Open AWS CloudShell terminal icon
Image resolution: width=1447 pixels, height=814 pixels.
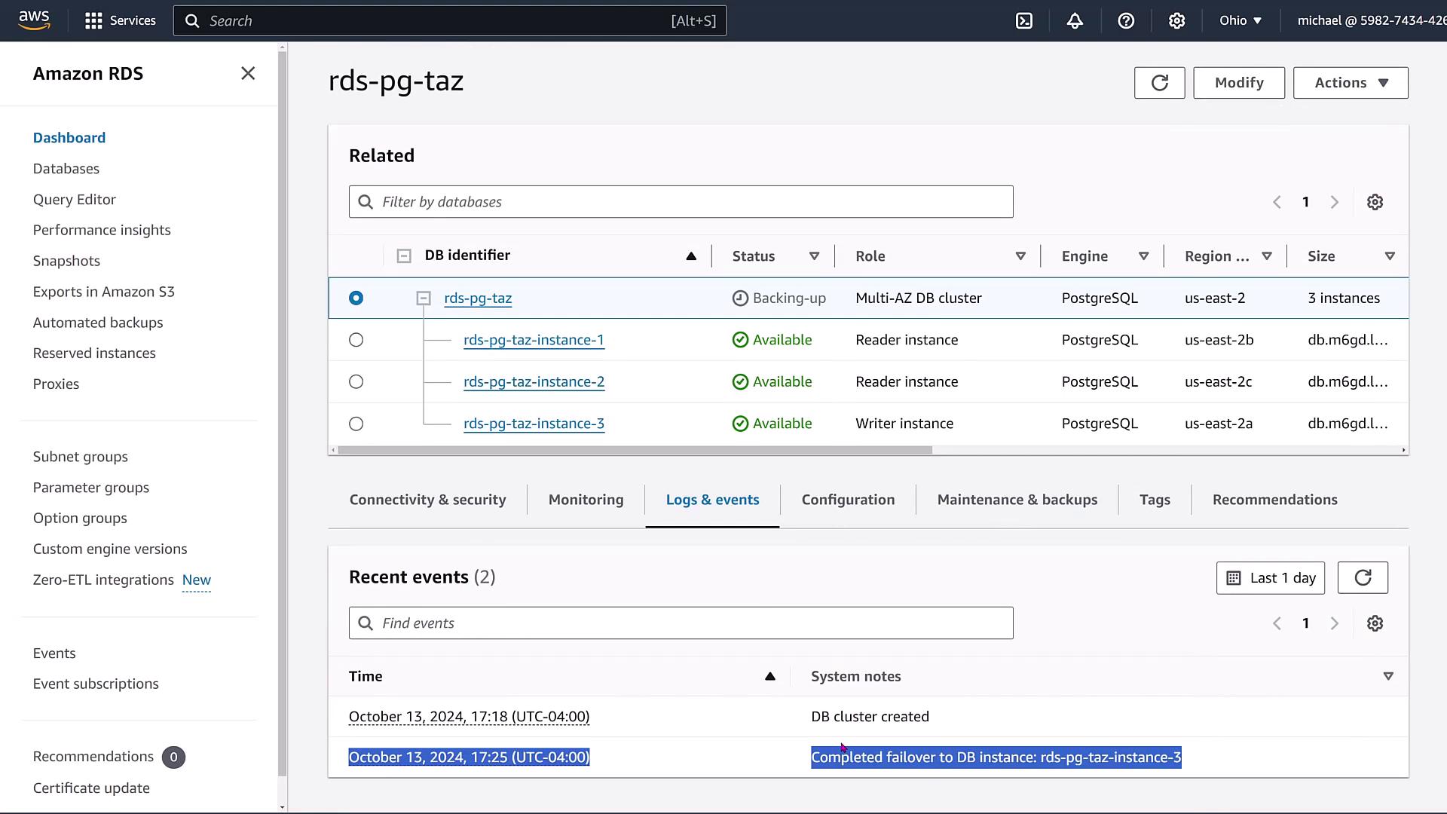(1024, 21)
